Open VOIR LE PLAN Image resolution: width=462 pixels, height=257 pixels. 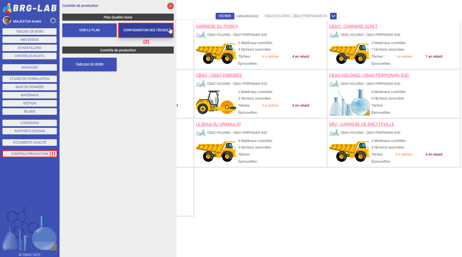(x=89, y=30)
